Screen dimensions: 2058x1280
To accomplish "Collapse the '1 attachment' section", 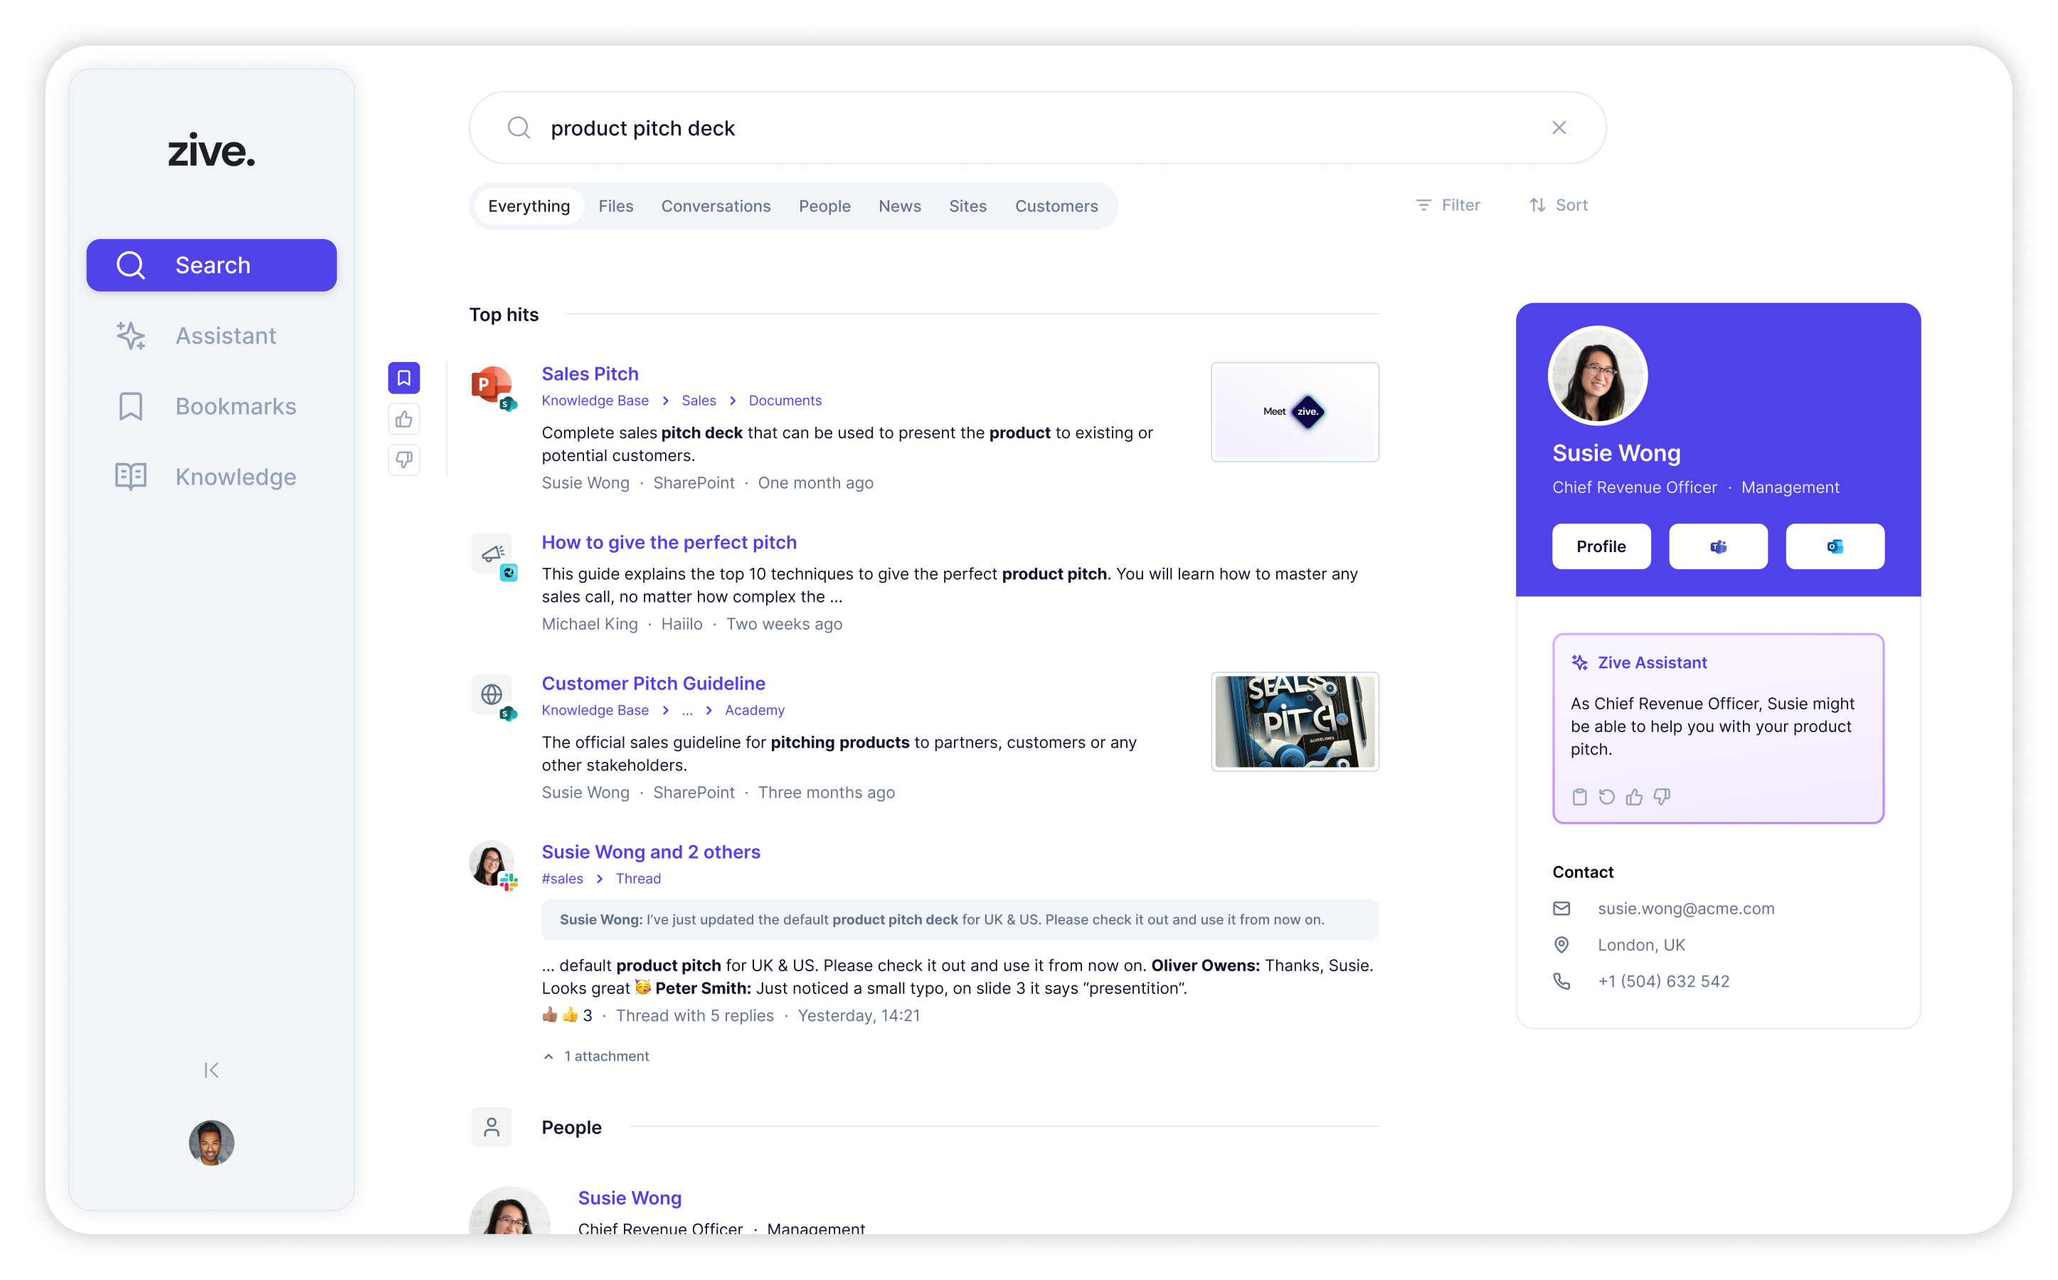I will coord(595,1056).
